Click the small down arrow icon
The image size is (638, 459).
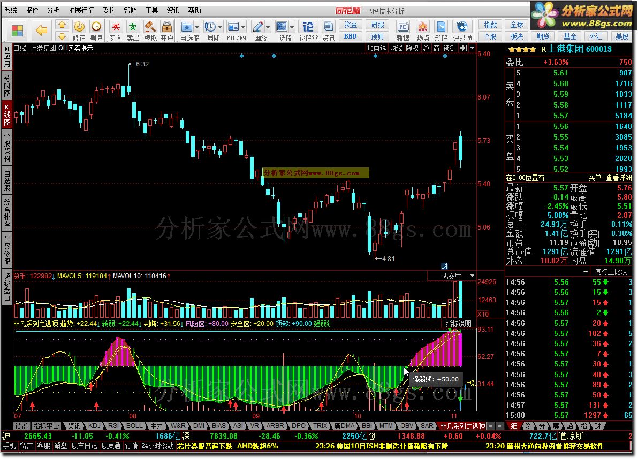[62, 36]
